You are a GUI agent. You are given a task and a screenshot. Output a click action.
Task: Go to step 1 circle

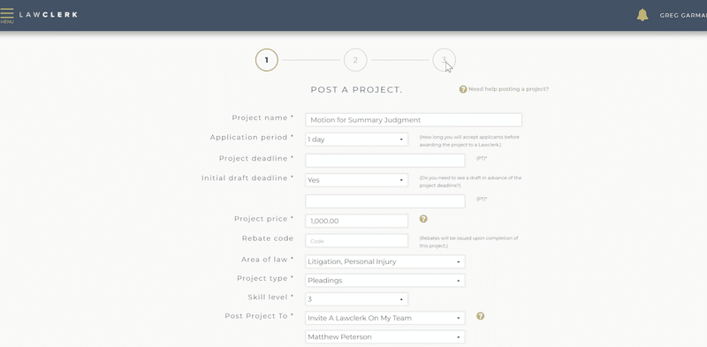point(267,60)
